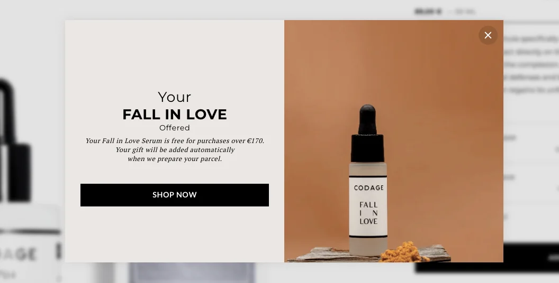Click the SHOP NOW button

[x=174, y=195]
